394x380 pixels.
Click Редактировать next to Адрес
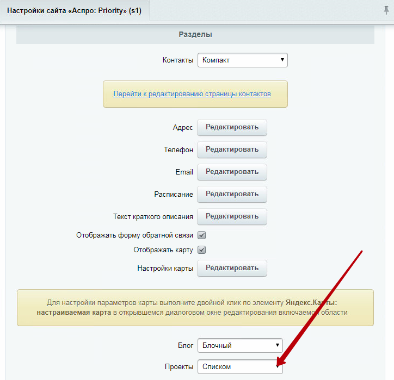coord(232,127)
